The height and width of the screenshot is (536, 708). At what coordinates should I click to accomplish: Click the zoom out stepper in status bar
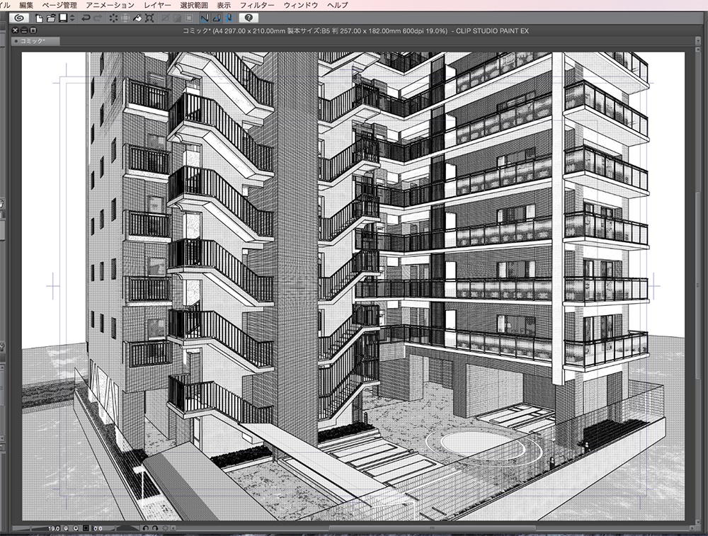pos(65,527)
